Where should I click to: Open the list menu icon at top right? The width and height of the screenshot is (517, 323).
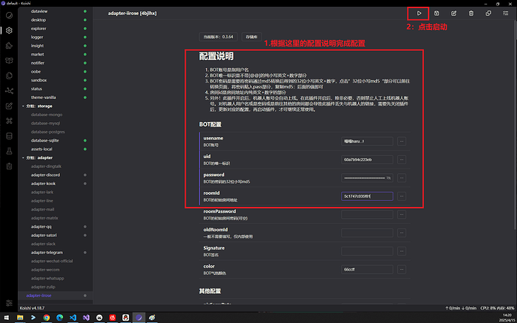pos(506,13)
